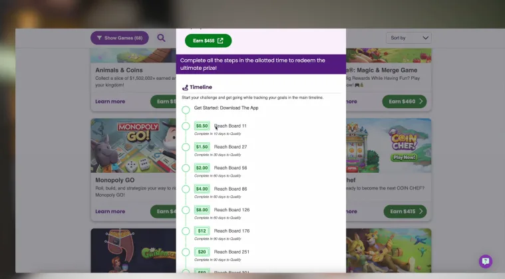
Task: Click the green Earn $455 button
Action: coord(208,41)
